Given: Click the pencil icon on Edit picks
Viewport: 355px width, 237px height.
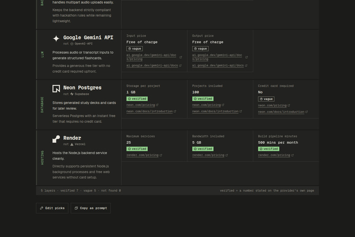Looking at the screenshot, I should (41, 208).
